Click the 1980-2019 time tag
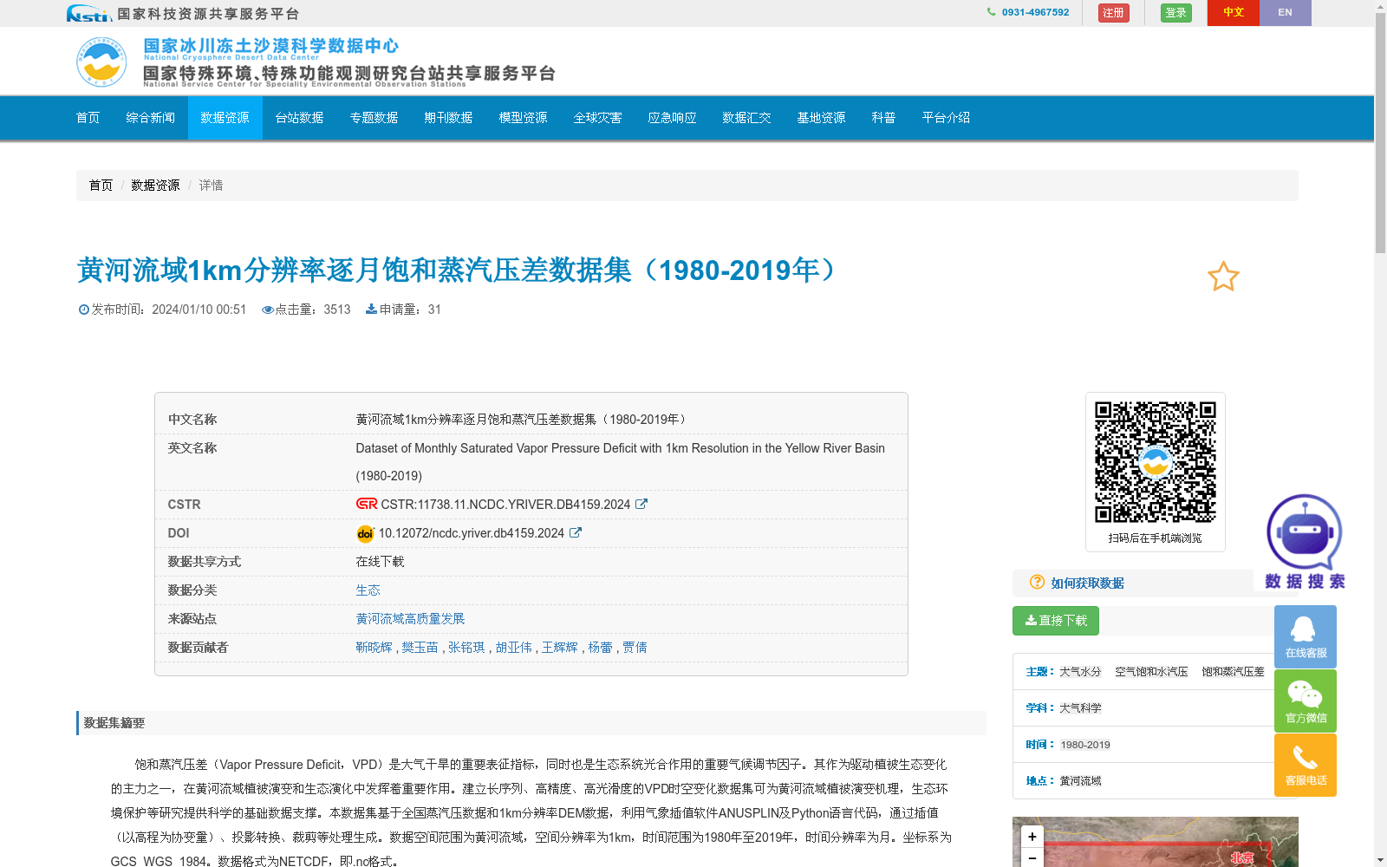Viewport: 1387px width, 867px height. pyautogui.click(x=1085, y=745)
